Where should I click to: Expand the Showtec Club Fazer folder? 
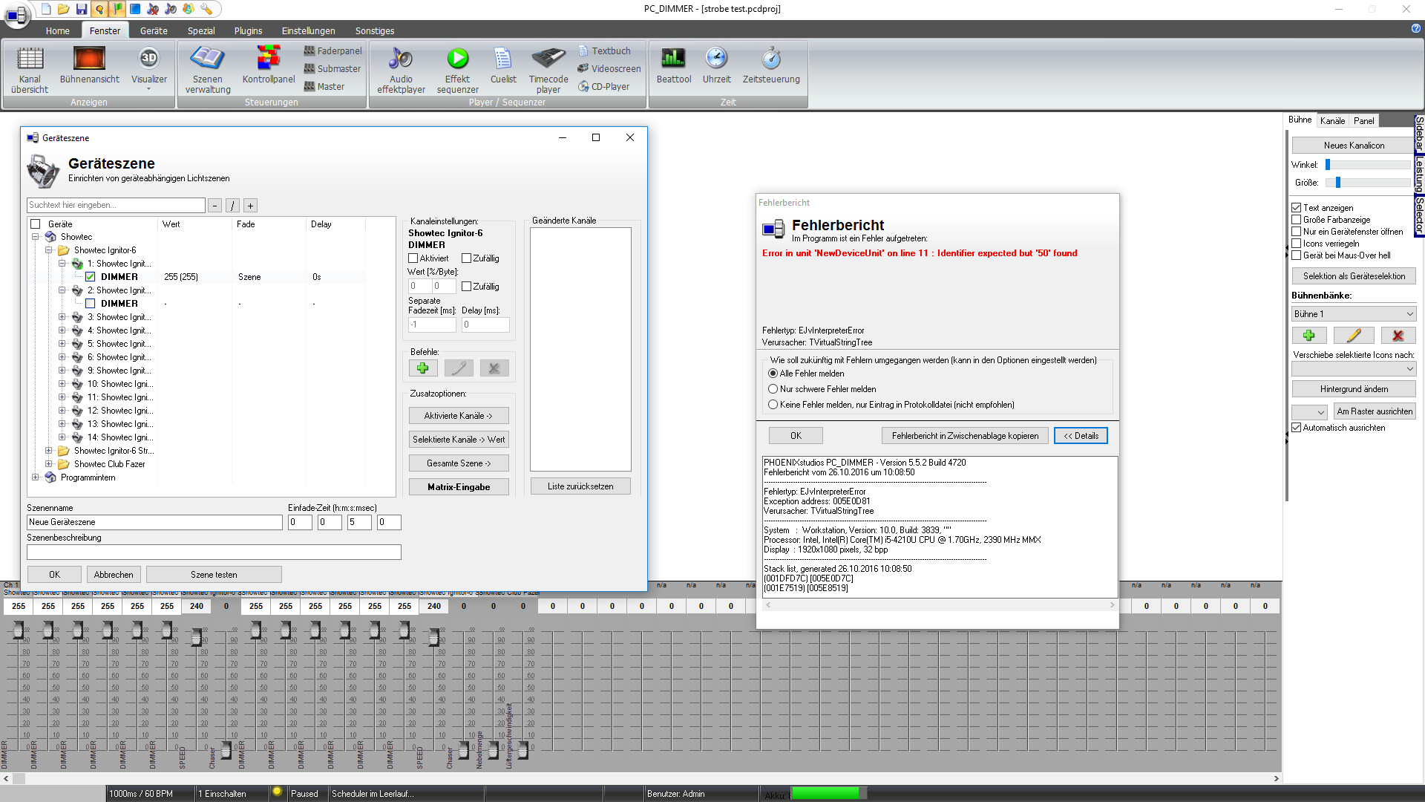click(x=49, y=464)
